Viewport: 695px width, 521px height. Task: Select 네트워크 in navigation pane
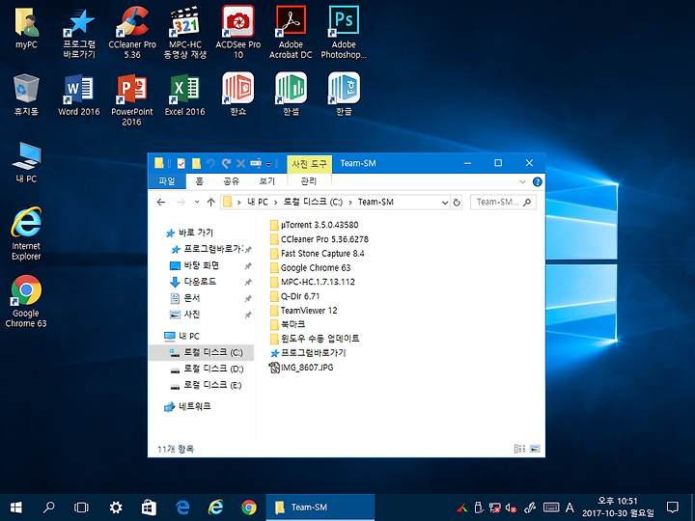coord(188,406)
